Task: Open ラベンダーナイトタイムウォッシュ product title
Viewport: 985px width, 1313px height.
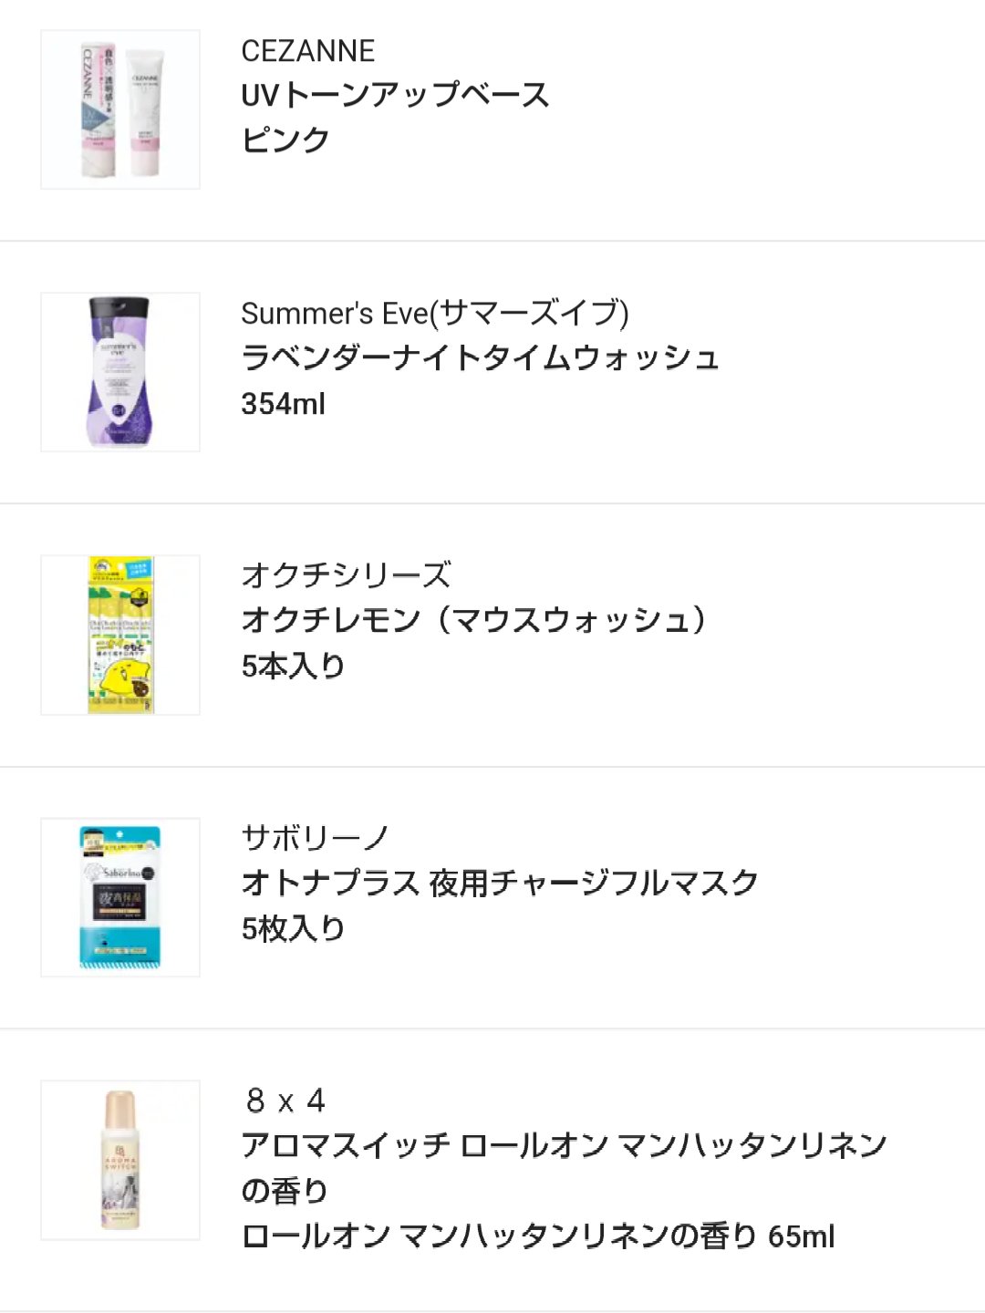Action: tap(480, 357)
